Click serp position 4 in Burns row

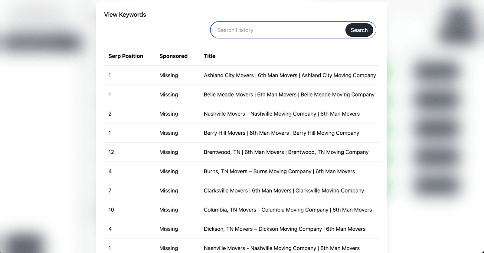click(110, 171)
